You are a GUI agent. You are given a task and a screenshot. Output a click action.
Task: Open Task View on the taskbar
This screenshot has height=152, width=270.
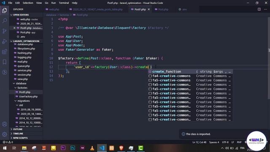tap(14, 148)
